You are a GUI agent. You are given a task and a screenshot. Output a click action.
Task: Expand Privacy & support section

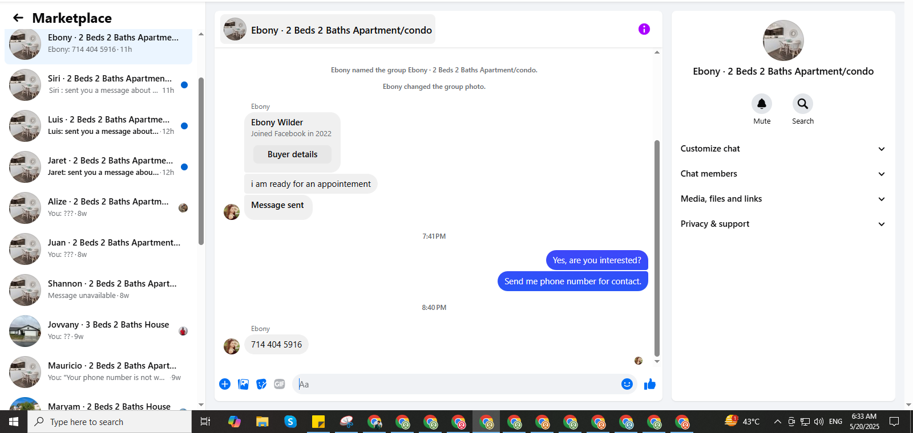pos(783,224)
